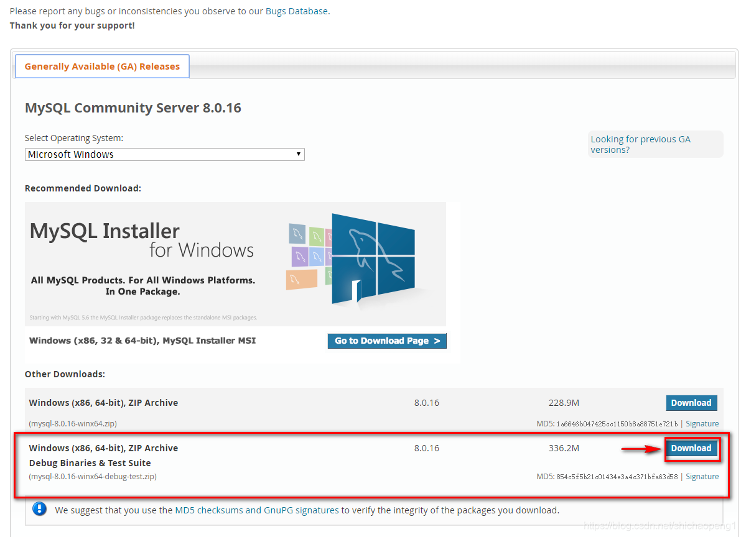This screenshot has height=537, width=741.
Task: Open Signature link for the debug-test zip
Action: (x=702, y=477)
